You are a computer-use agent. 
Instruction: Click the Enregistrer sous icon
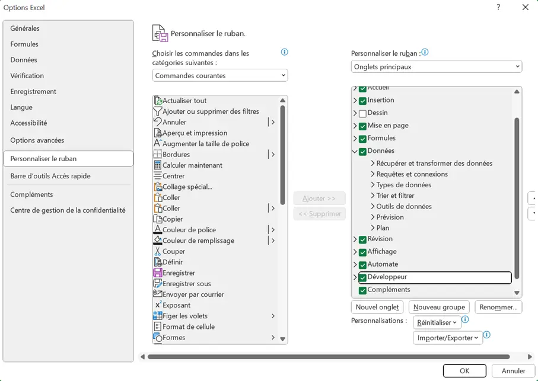(158, 284)
